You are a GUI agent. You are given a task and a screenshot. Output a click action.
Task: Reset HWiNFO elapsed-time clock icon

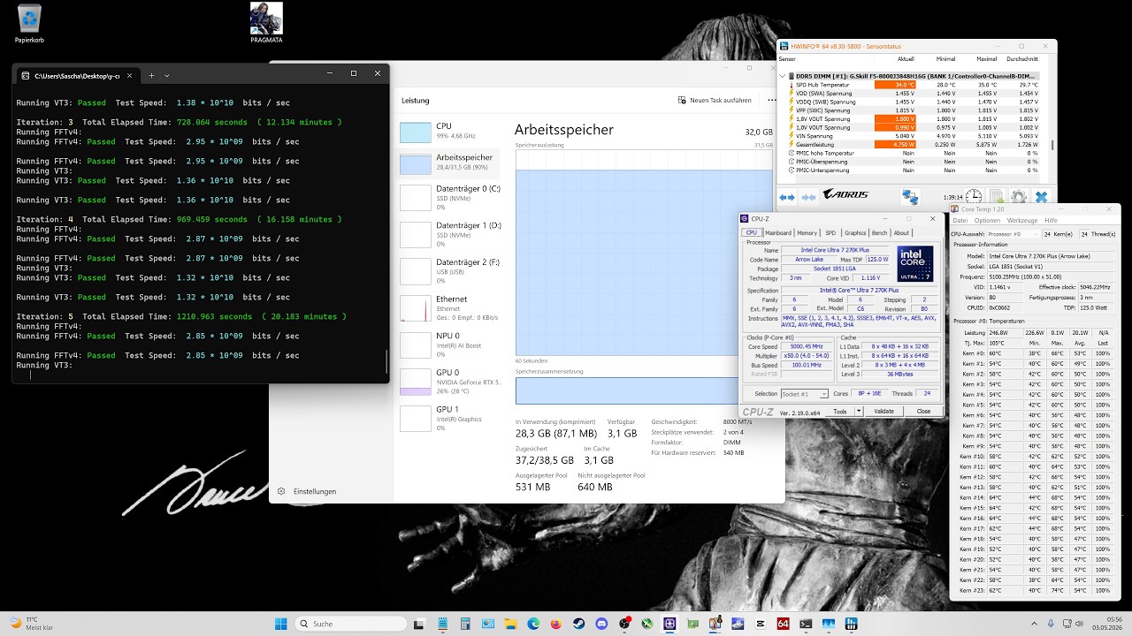[x=973, y=197]
